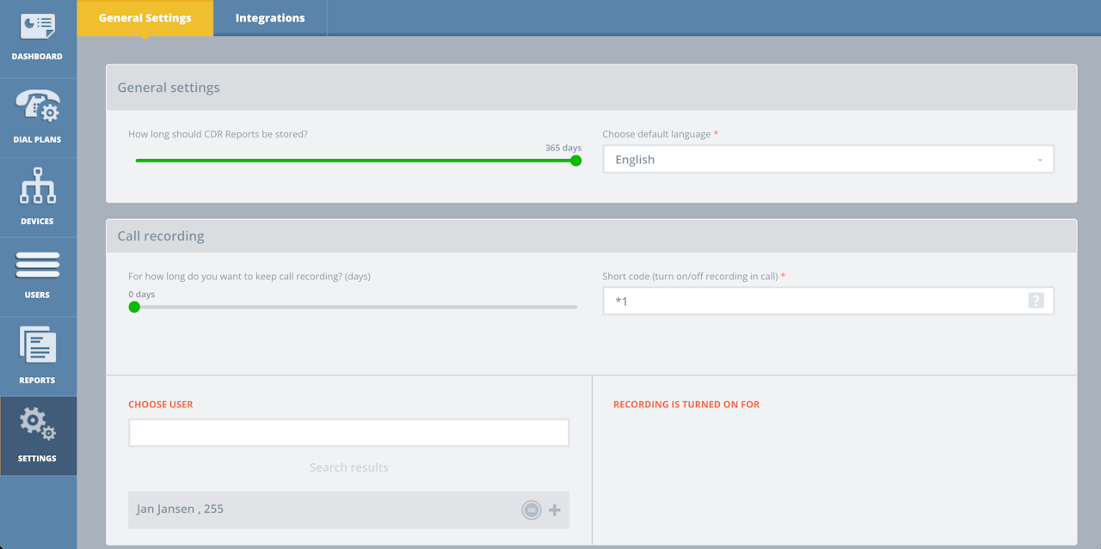The image size is (1101, 549).
Task: Click the short code help question mark
Action: pyautogui.click(x=1036, y=301)
